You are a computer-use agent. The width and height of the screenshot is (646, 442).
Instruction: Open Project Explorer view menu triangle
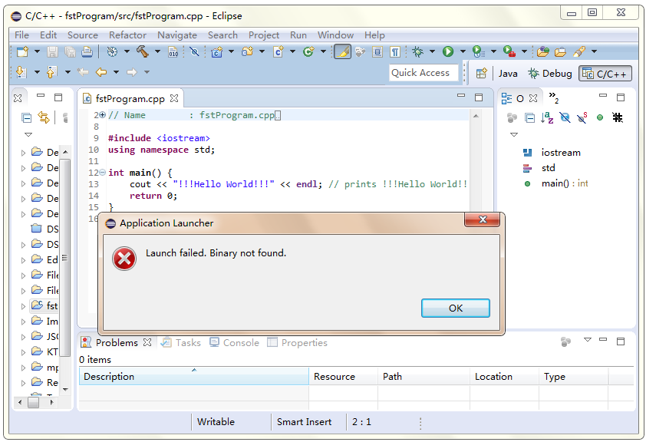pos(28,135)
